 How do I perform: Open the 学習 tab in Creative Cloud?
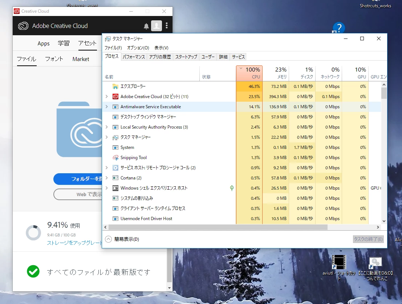pos(64,43)
